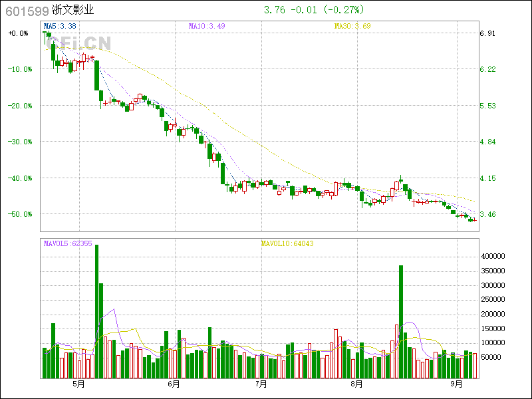This screenshot has width=532, height=399.
Task: Click the 9月 date axis marker
Action: point(456,384)
